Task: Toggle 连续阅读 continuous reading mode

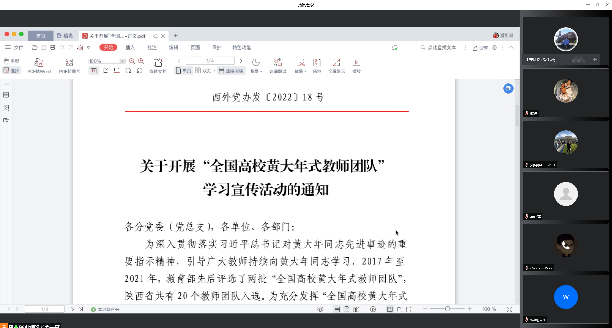Action: [231, 71]
